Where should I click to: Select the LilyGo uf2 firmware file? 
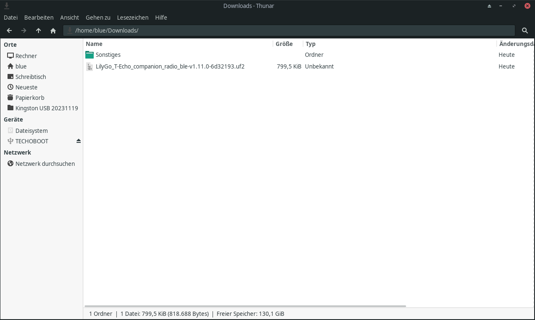click(170, 66)
